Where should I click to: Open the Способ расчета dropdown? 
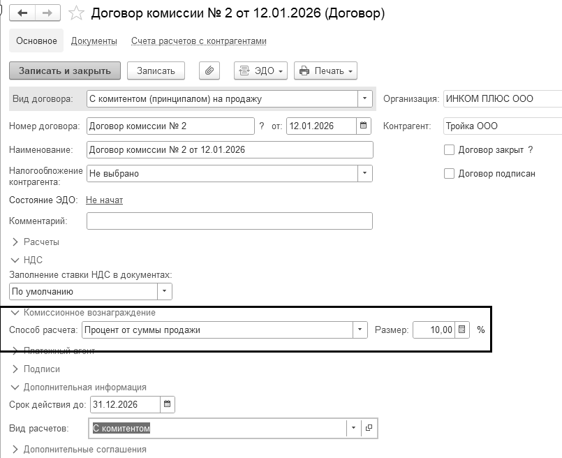point(360,330)
